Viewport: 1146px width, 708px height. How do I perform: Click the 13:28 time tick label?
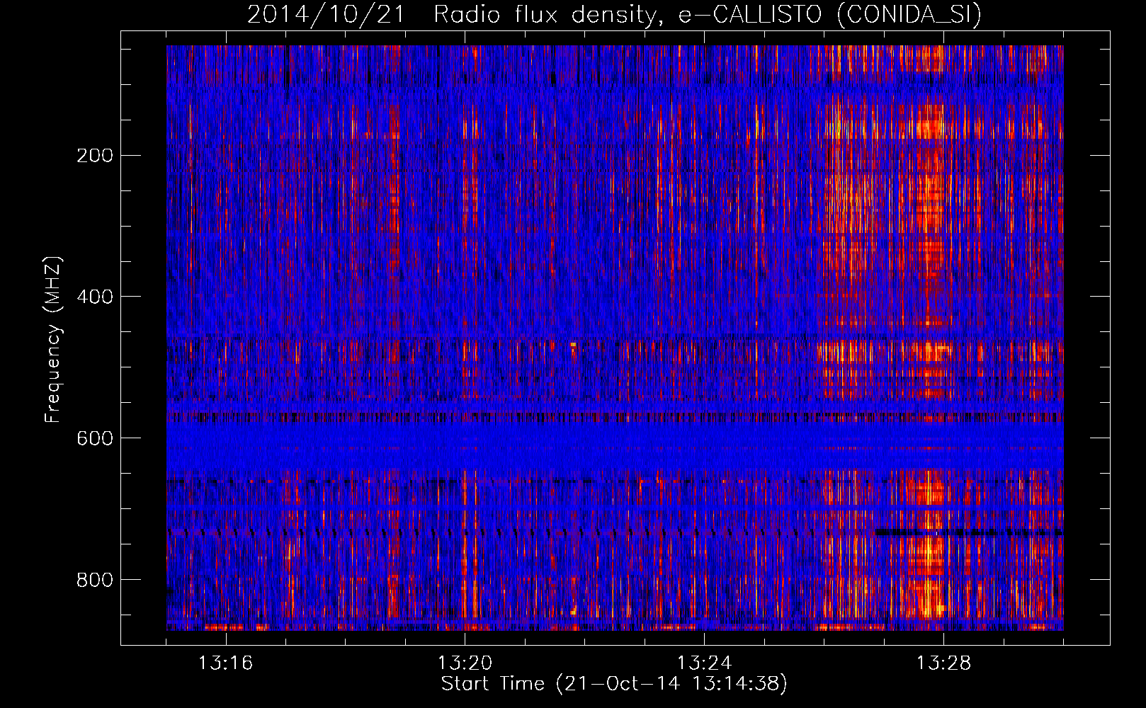point(944,663)
